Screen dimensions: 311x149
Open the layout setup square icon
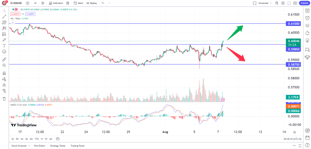tap(255, 3)
